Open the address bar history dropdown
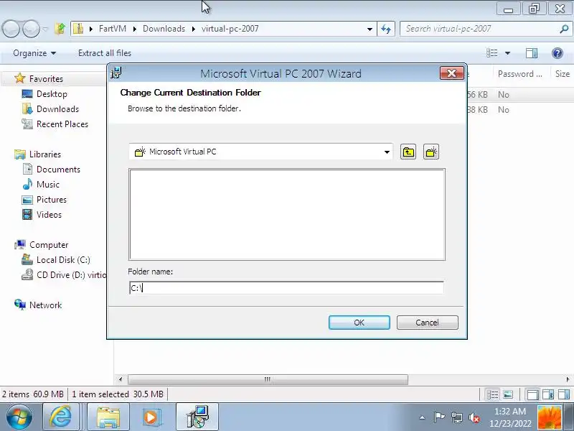The height and width of the screenshot is (431, 574). pyautogui.click(x=370, y=29)
